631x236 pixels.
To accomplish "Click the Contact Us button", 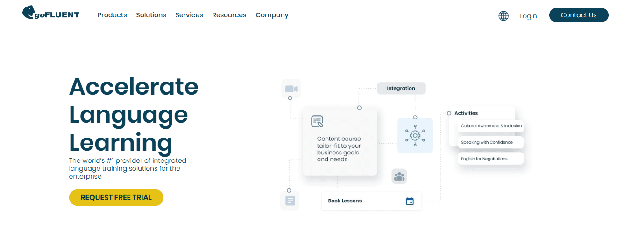I will click(579, 15).
